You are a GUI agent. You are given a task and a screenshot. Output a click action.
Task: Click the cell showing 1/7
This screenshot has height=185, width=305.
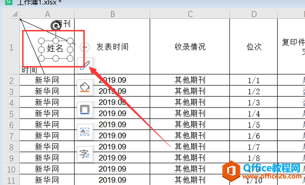[x=253, y=146]
